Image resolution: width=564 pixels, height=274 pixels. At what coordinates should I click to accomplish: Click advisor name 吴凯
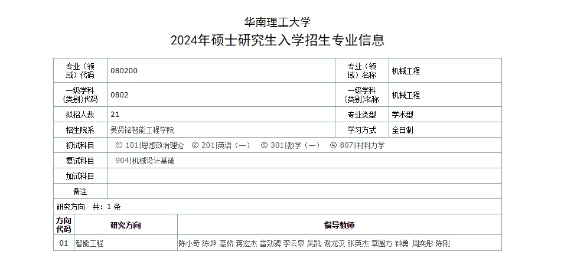tap(314, 243)
